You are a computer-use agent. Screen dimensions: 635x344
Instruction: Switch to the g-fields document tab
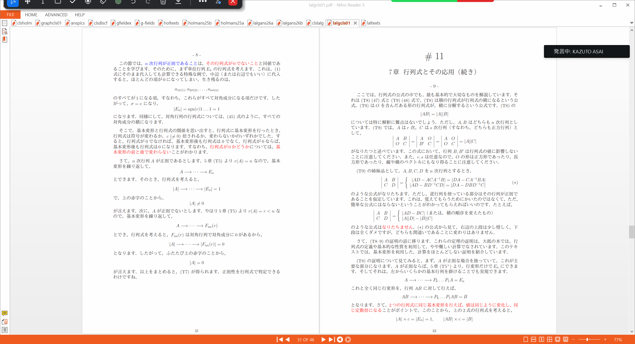tap(145, 23)
